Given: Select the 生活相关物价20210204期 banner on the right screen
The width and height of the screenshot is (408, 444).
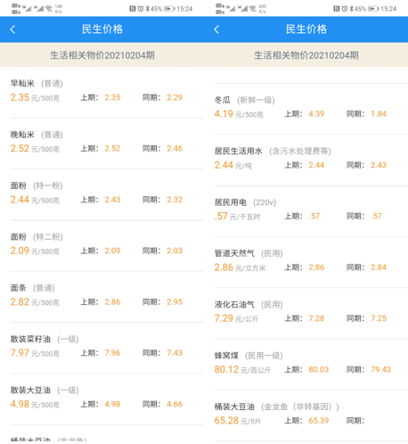Looking at the screenshot, I should (x=306, y=55).
